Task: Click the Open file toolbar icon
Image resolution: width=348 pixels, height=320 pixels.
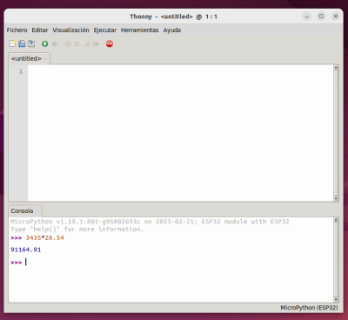Action: tap(22, 43)
